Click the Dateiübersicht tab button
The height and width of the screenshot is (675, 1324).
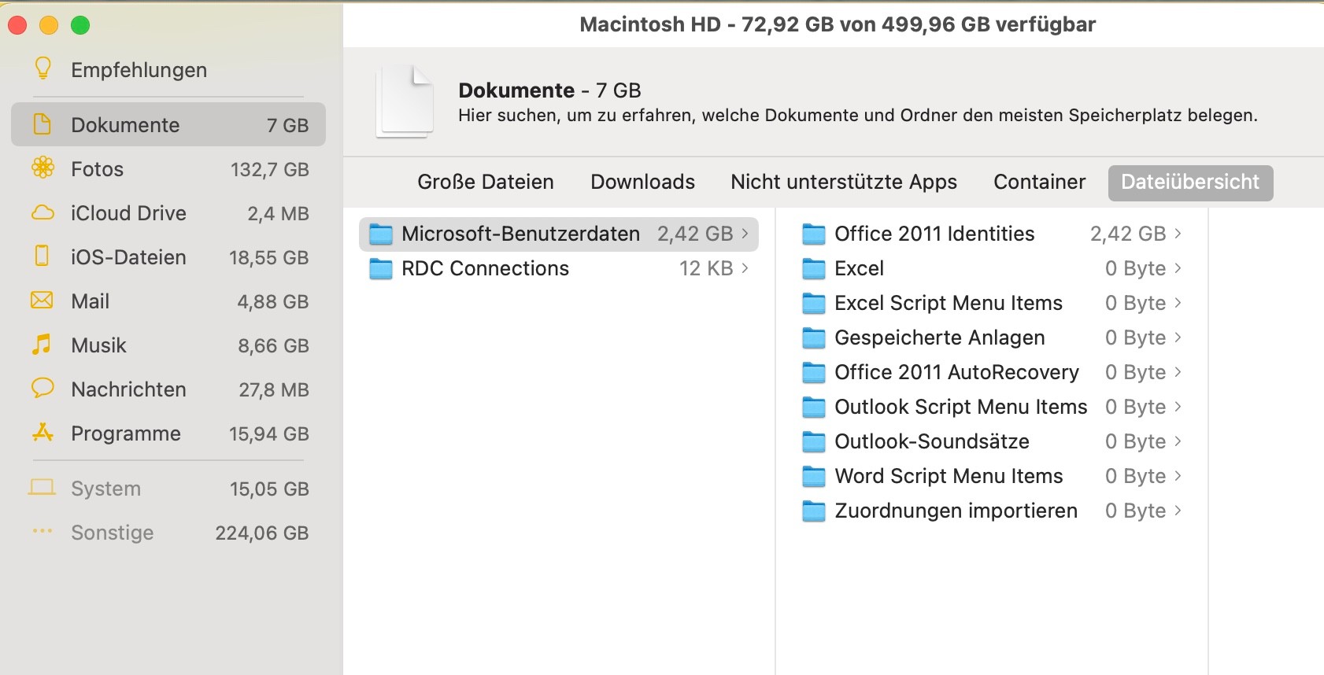[1189, 182]
